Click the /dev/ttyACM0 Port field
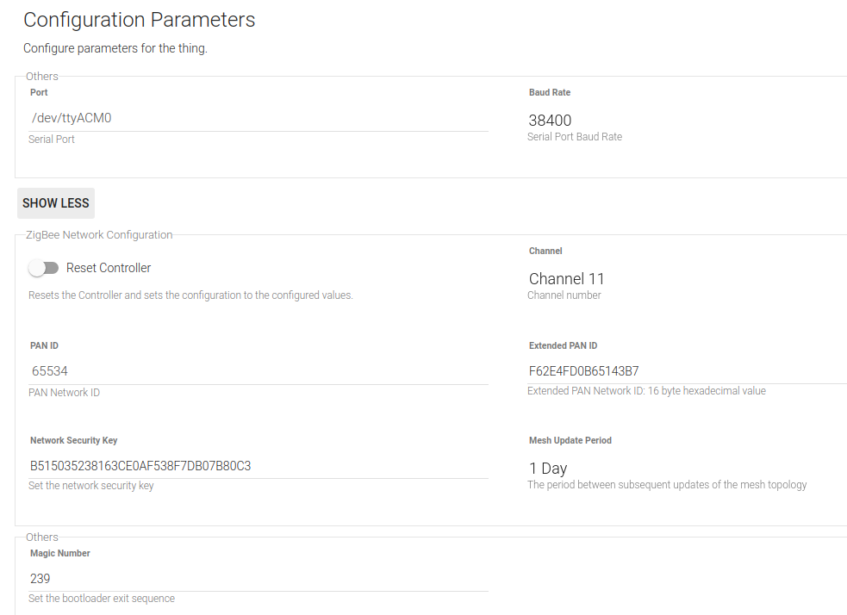 coord(258,118)
